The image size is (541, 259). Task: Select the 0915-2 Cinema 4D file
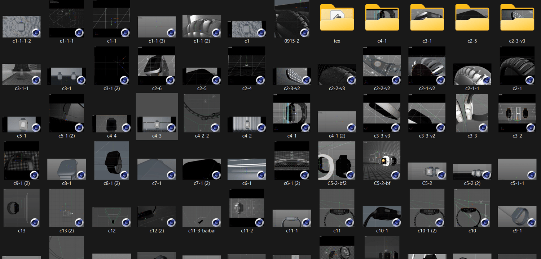coord(292,19)
